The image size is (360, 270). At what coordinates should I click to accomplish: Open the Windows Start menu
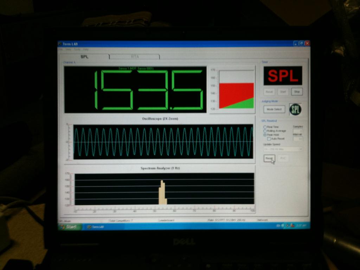(x=69, y=227)
